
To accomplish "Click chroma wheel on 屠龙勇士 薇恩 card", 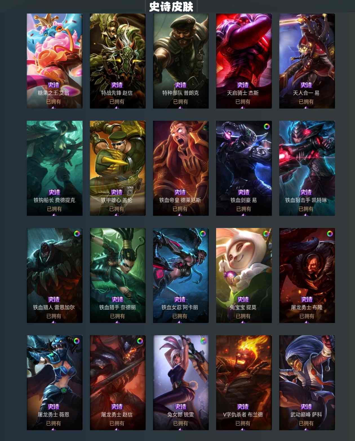I will 77,341.
